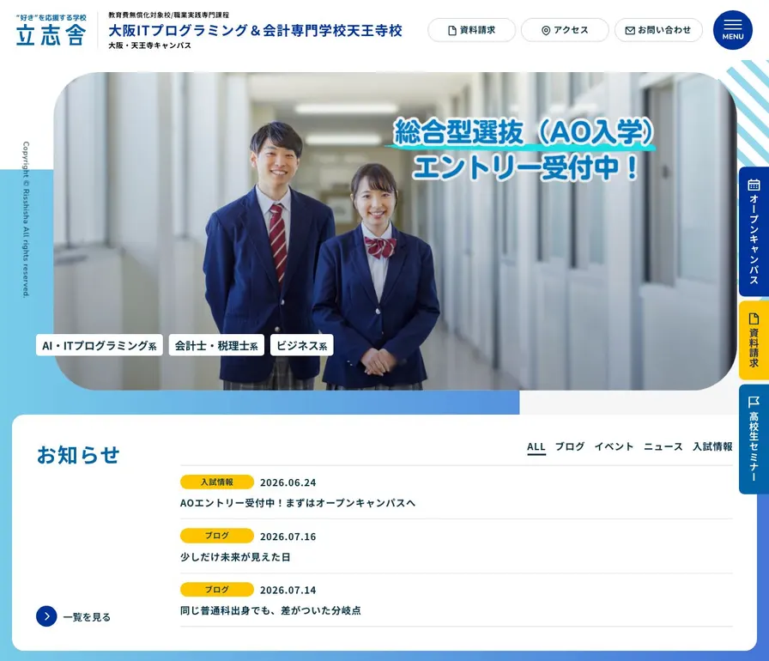
Task: Click the 大阪・天王寺キャンパス subtitle text
Action: [x=149, y=45]
